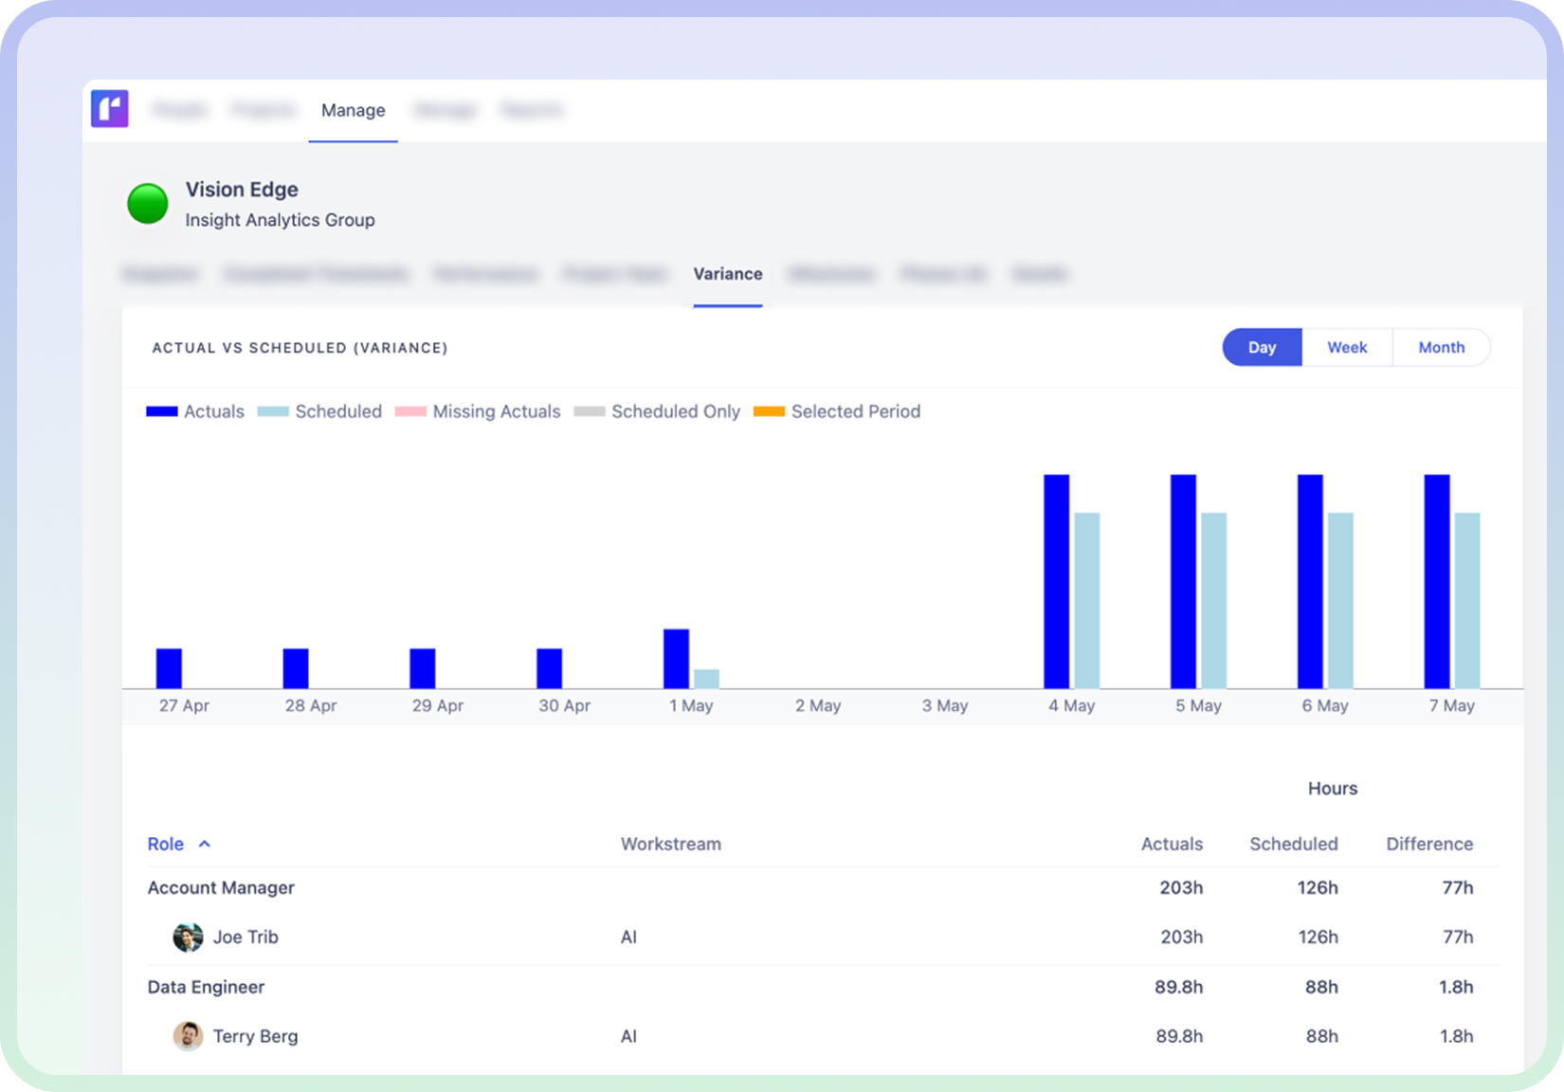Click the Actuals legend swatch
This screenshot has width=1564, height=1092.
coord(162,411)
